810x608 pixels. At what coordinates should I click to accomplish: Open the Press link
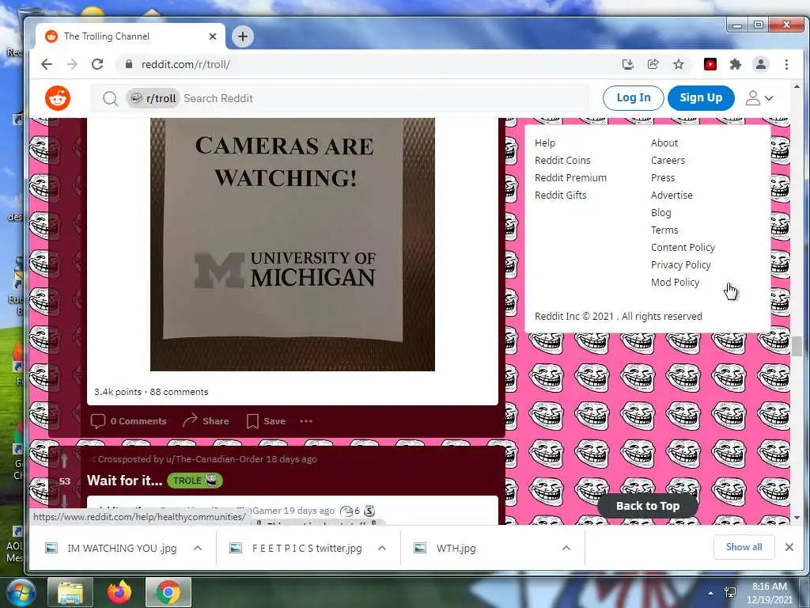(x=663, y=177)
